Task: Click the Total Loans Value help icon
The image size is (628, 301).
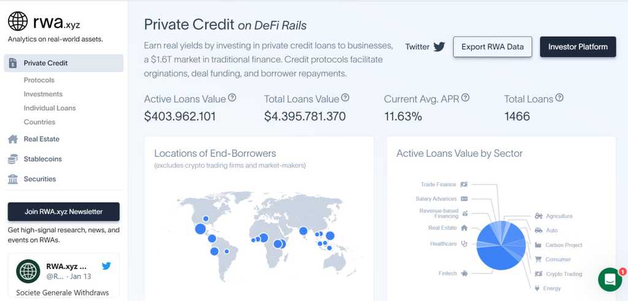Action: point(345,98)
